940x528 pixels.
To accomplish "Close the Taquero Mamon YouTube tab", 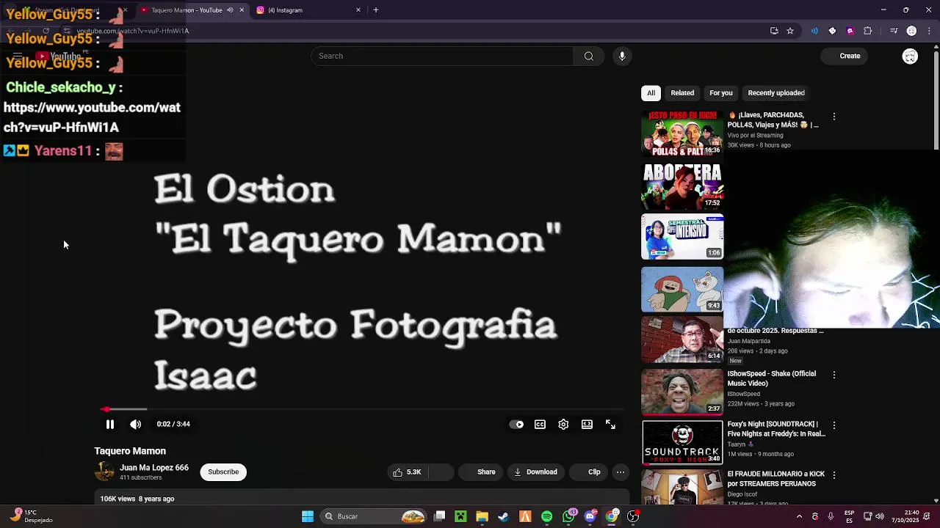I will [242, 10].
